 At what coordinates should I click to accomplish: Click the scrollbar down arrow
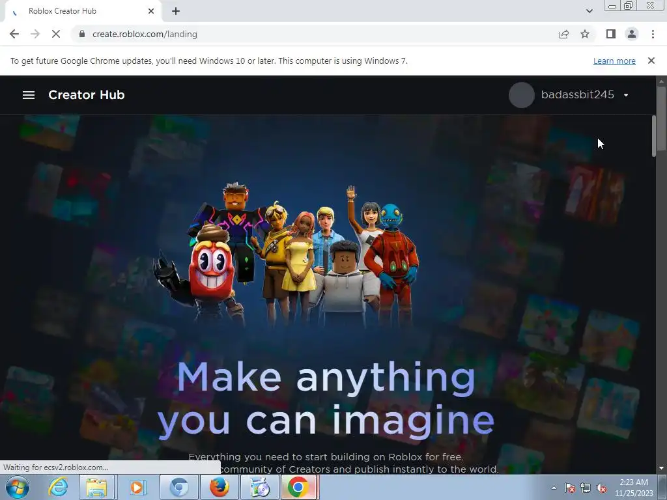pyautogui.click(x=661, y=468)
